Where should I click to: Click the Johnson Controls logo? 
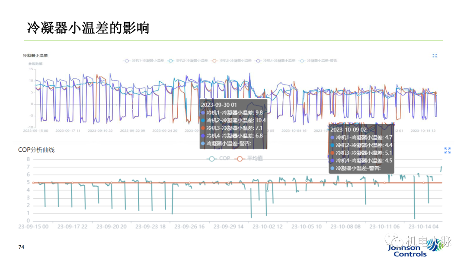point(410,250)
